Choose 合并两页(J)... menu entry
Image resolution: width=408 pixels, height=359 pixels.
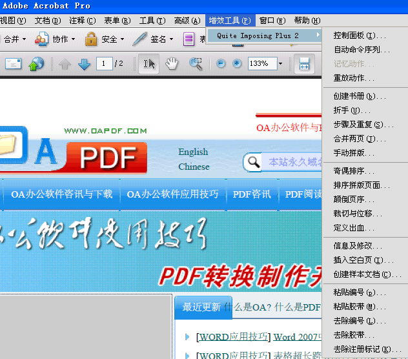[365, 139]
